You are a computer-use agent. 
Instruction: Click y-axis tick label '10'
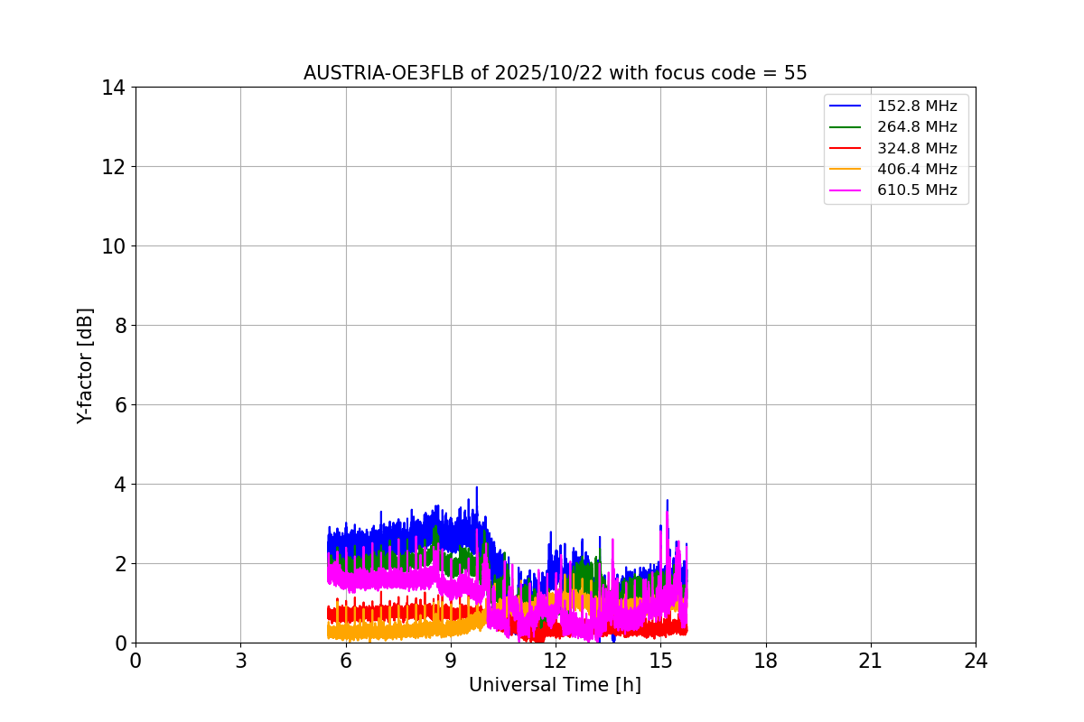click(114, 246)
